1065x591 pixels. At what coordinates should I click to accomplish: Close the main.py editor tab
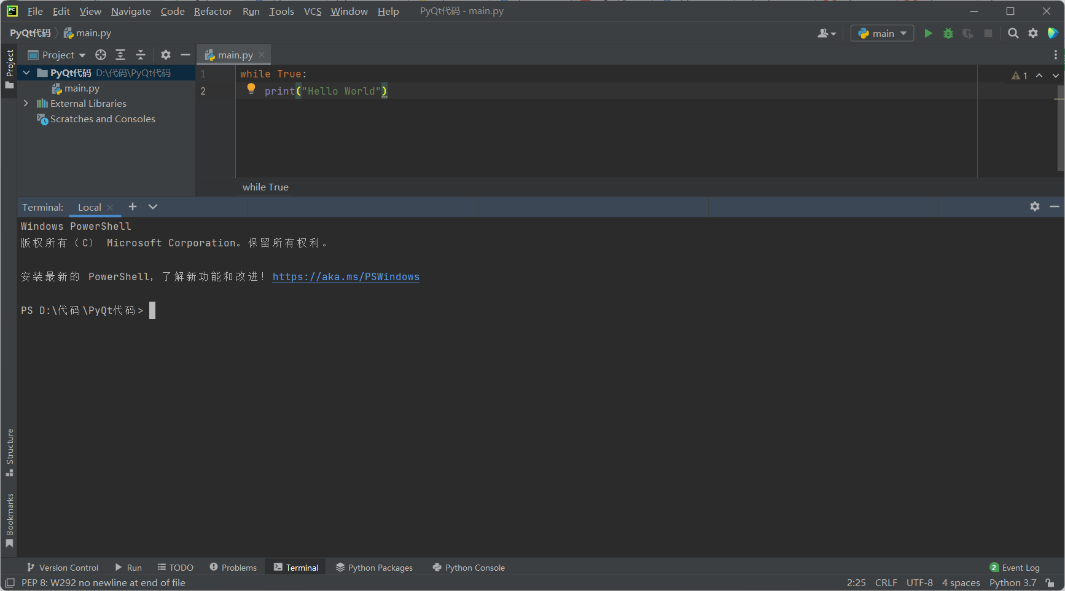coord(262,55)
